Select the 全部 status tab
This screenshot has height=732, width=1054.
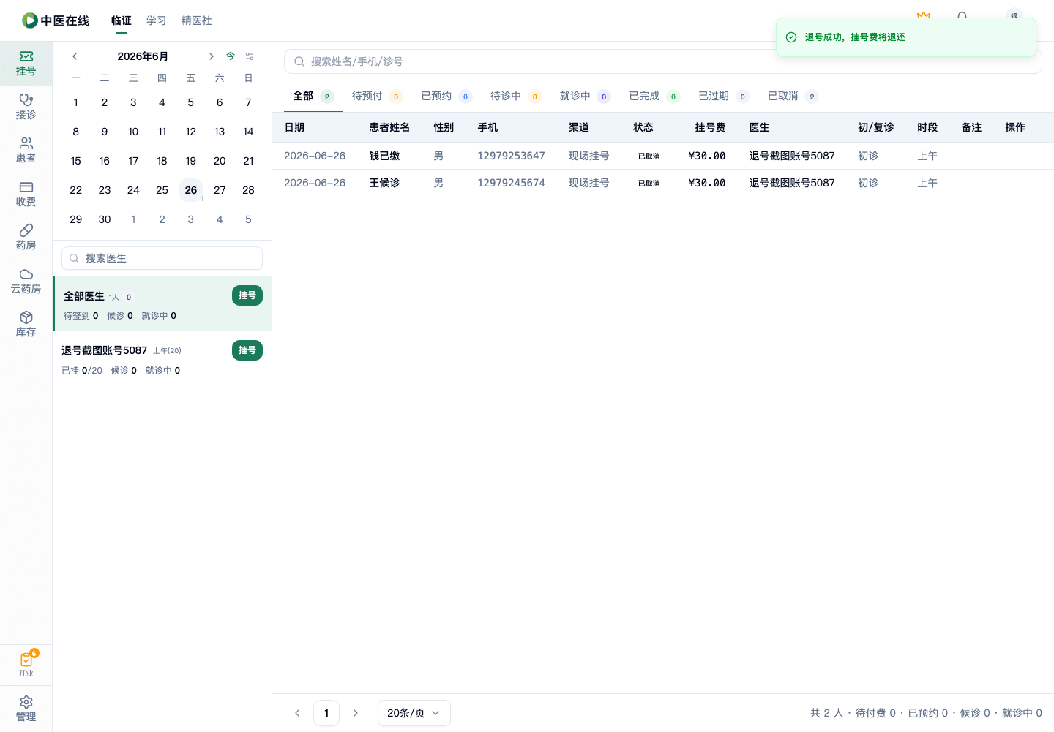pos(313,96)
